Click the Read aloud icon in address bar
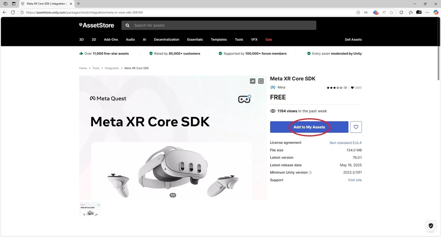Image resolution: width=441 pixels, height=237 pixels. (384, 12)
